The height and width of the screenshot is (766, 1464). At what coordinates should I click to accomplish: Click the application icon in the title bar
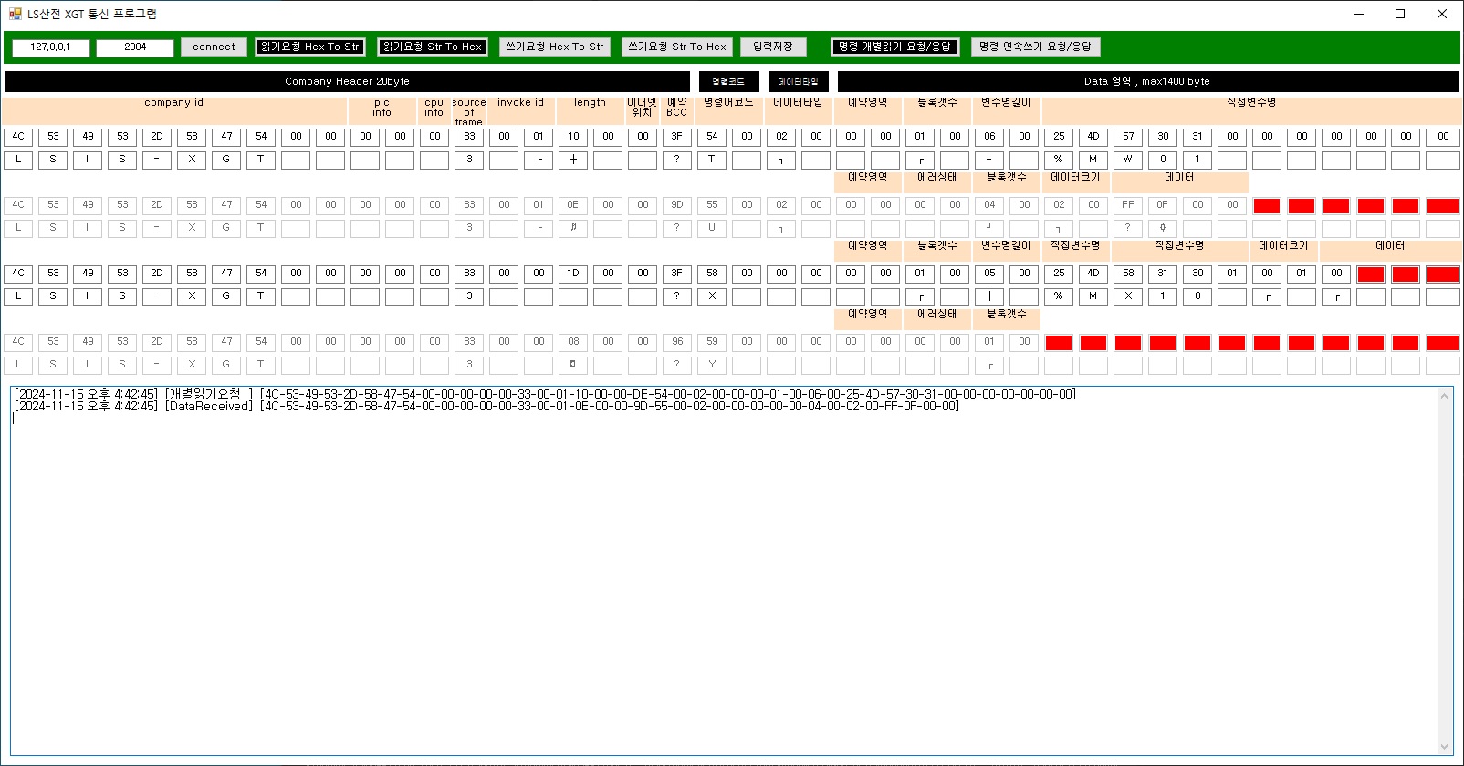[x=15, y=14]
